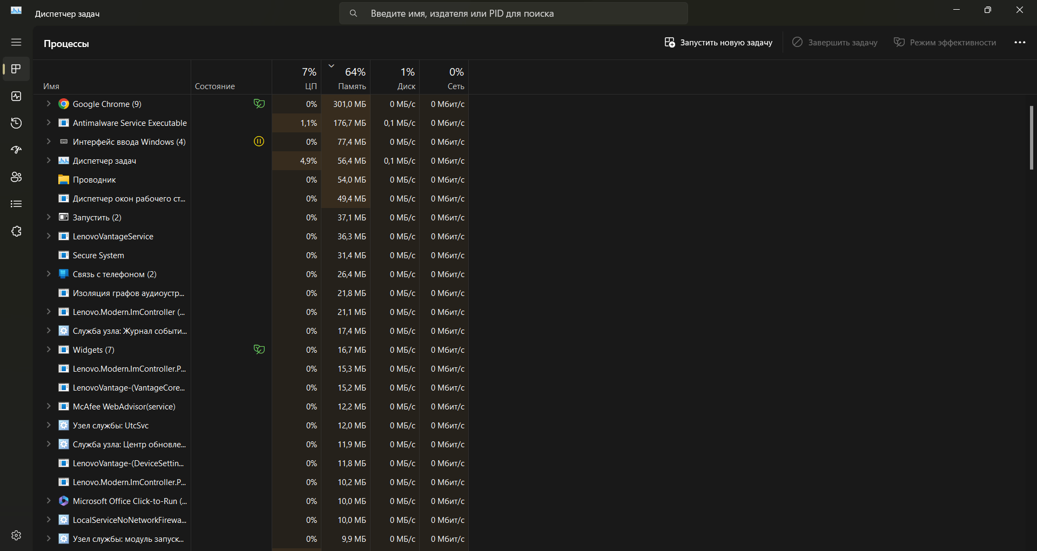The height and width of the screenshot is (551, 1037).
Task: Sort by ЦП 7% column header
Action: (x=297, y=77)
